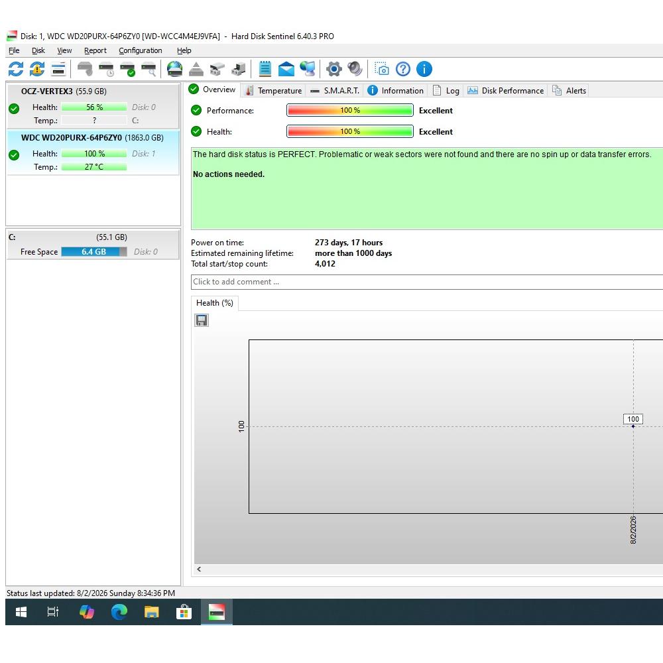Image resolution: width=663 pixels, height=663 pixels.
Task: Click the C: partition label
Action: [x=12, y=237]
